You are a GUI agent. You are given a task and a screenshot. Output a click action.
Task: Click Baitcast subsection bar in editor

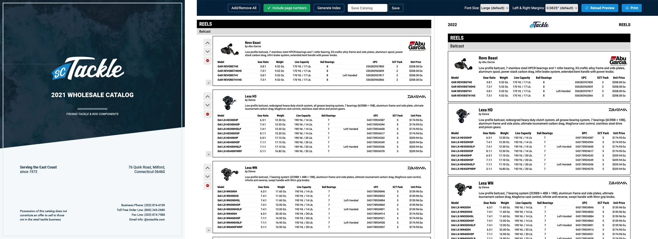point(314,31)
